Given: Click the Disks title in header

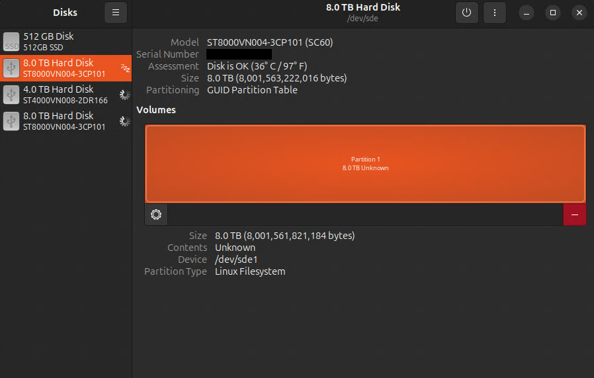Looking at the screenshot, I should click(x=65, y=13).
